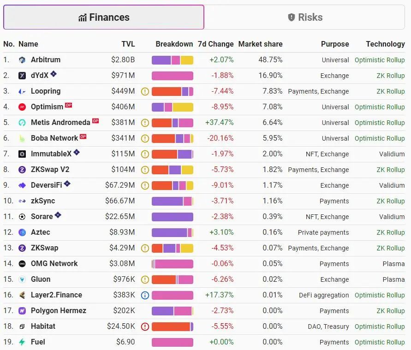
Task: Click the Habitat logo
Action: [22, 326]
